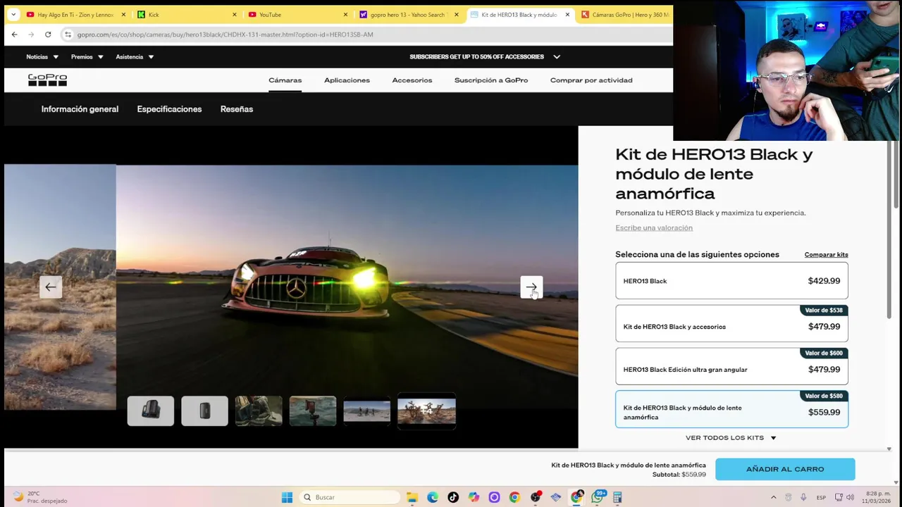Select fifth desert landscape thumbnail
Viewport: 902px width, 507px height.
coord(366,411)
